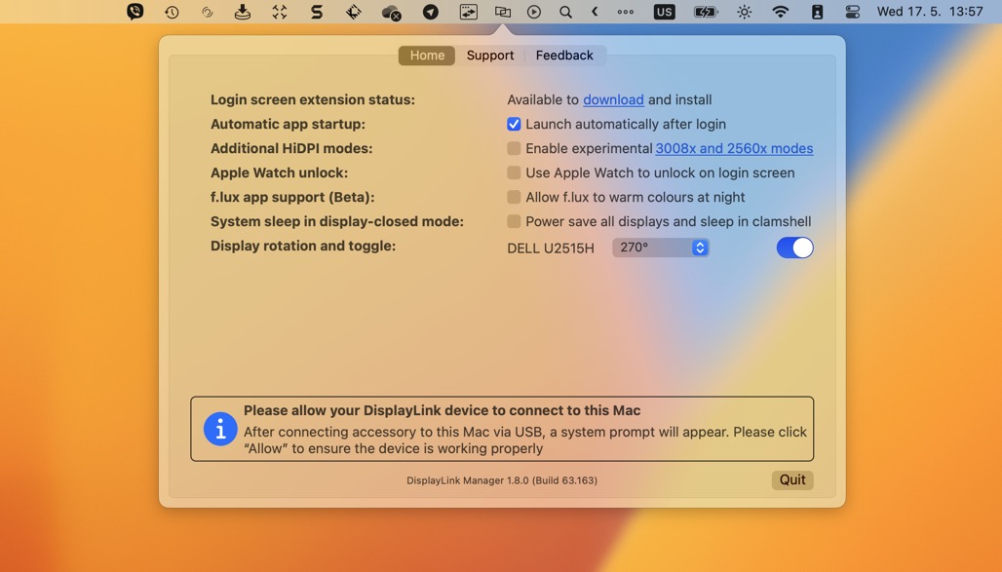Open the display rotation angle dropdown
This screenshot has height=572, width=1002.
coord(661,248)
